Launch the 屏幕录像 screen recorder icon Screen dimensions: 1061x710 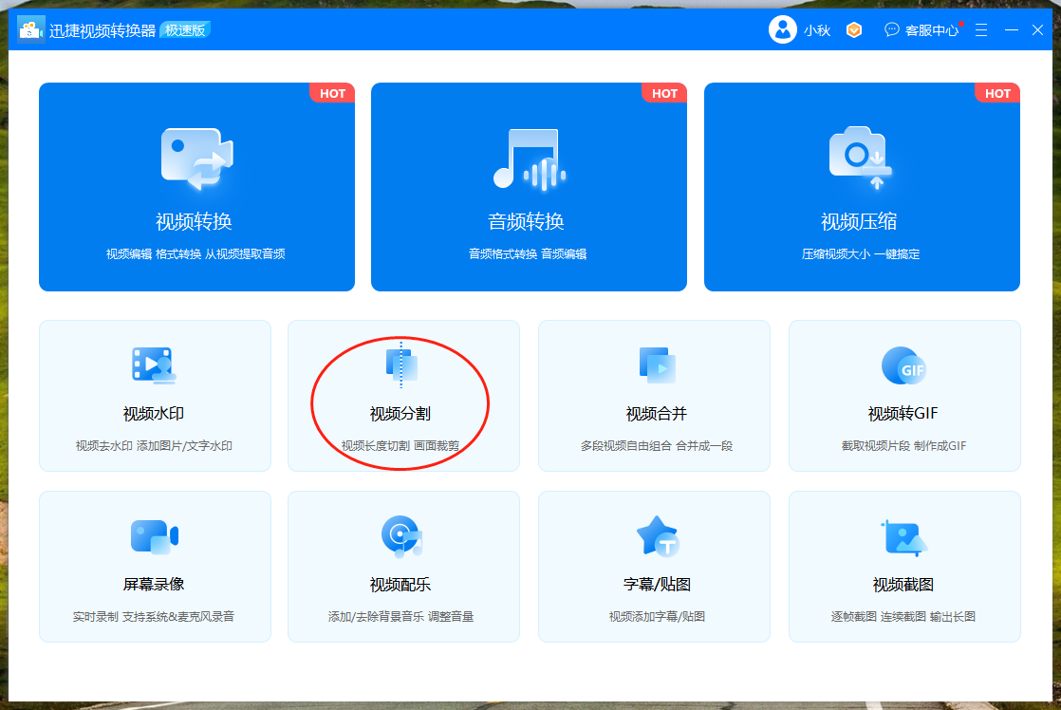point(154,536)
